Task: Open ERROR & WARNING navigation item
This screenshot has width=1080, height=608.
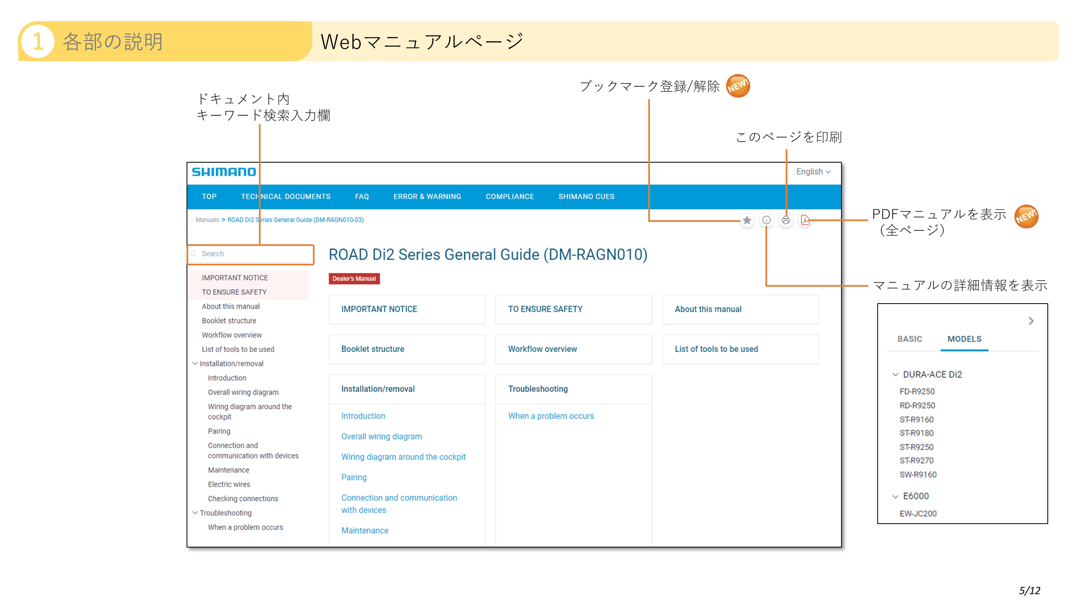Action: coord(427,196)
